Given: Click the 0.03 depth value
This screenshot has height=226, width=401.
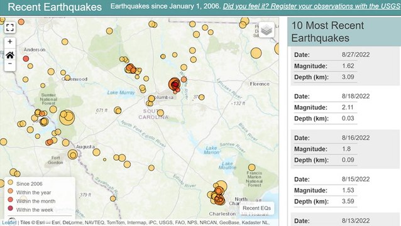Looking at the screenshot, I should click(348, 118).
